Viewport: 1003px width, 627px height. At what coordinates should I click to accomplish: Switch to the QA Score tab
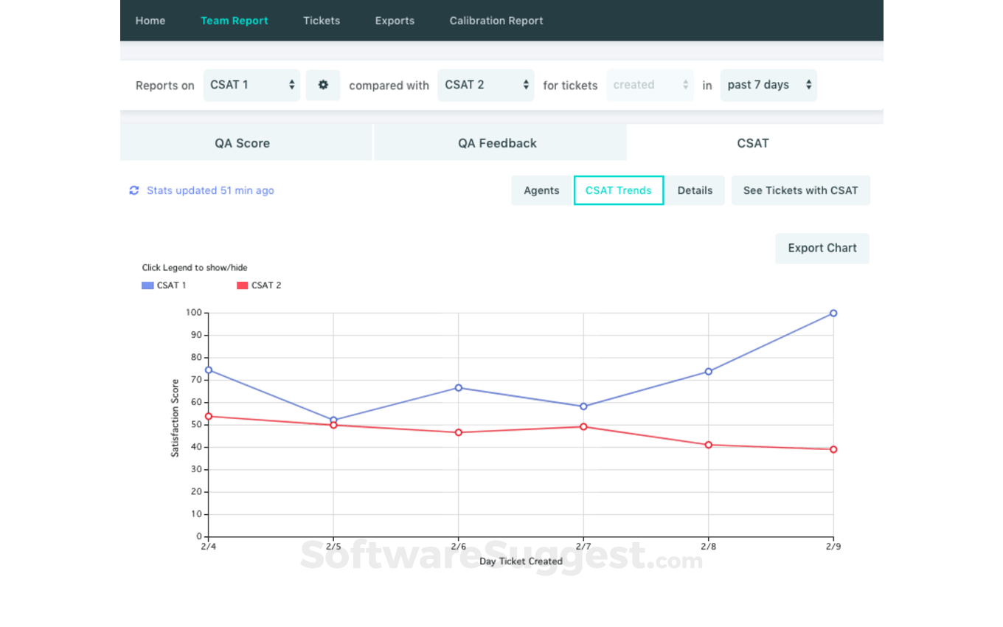coord(242,143)
